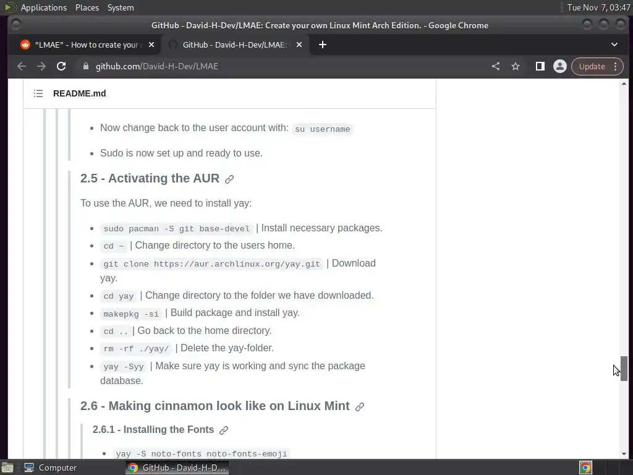Click the "rm -rf ./yay/" code

click(x=136, y=349)
